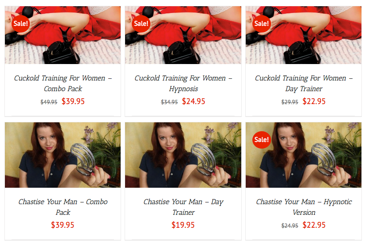Click Sale badge on Hypnotic Version product

coord(262,140)
